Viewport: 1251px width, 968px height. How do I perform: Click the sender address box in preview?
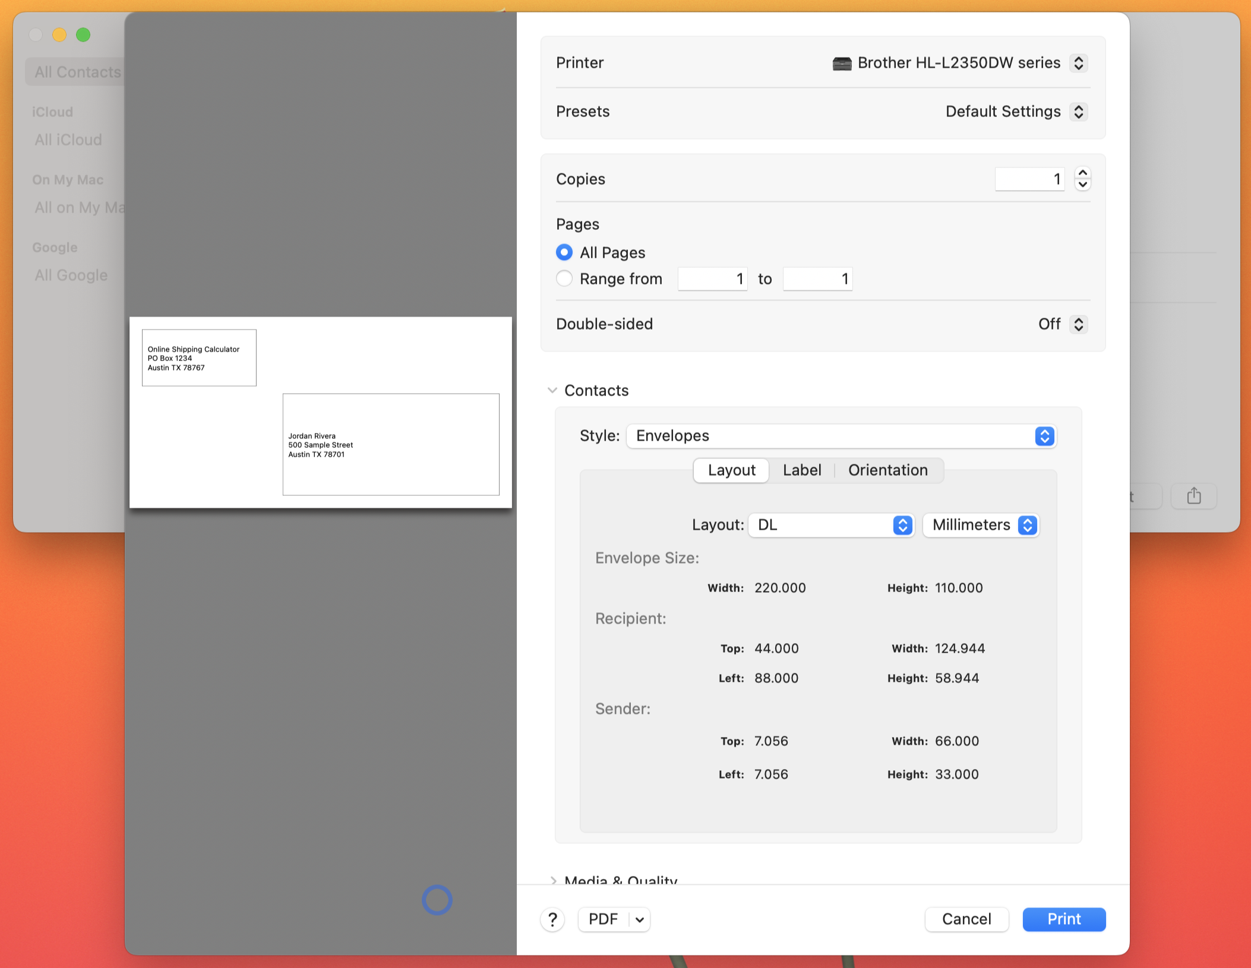pos(199,358)
